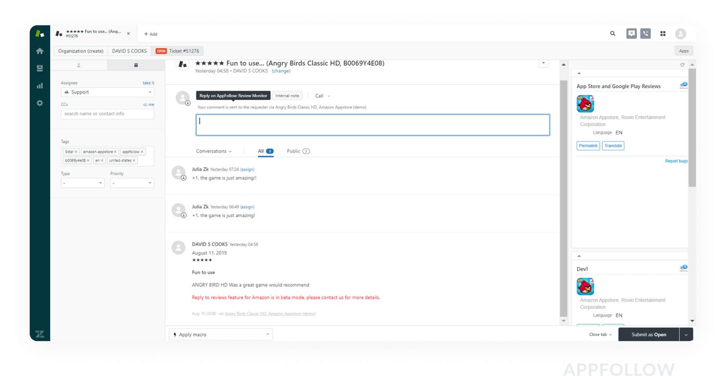Click Angry Birds icon under Dev1 section
Image resolution: width=726 pixels, height=376 pixels.
coord(585,286)
